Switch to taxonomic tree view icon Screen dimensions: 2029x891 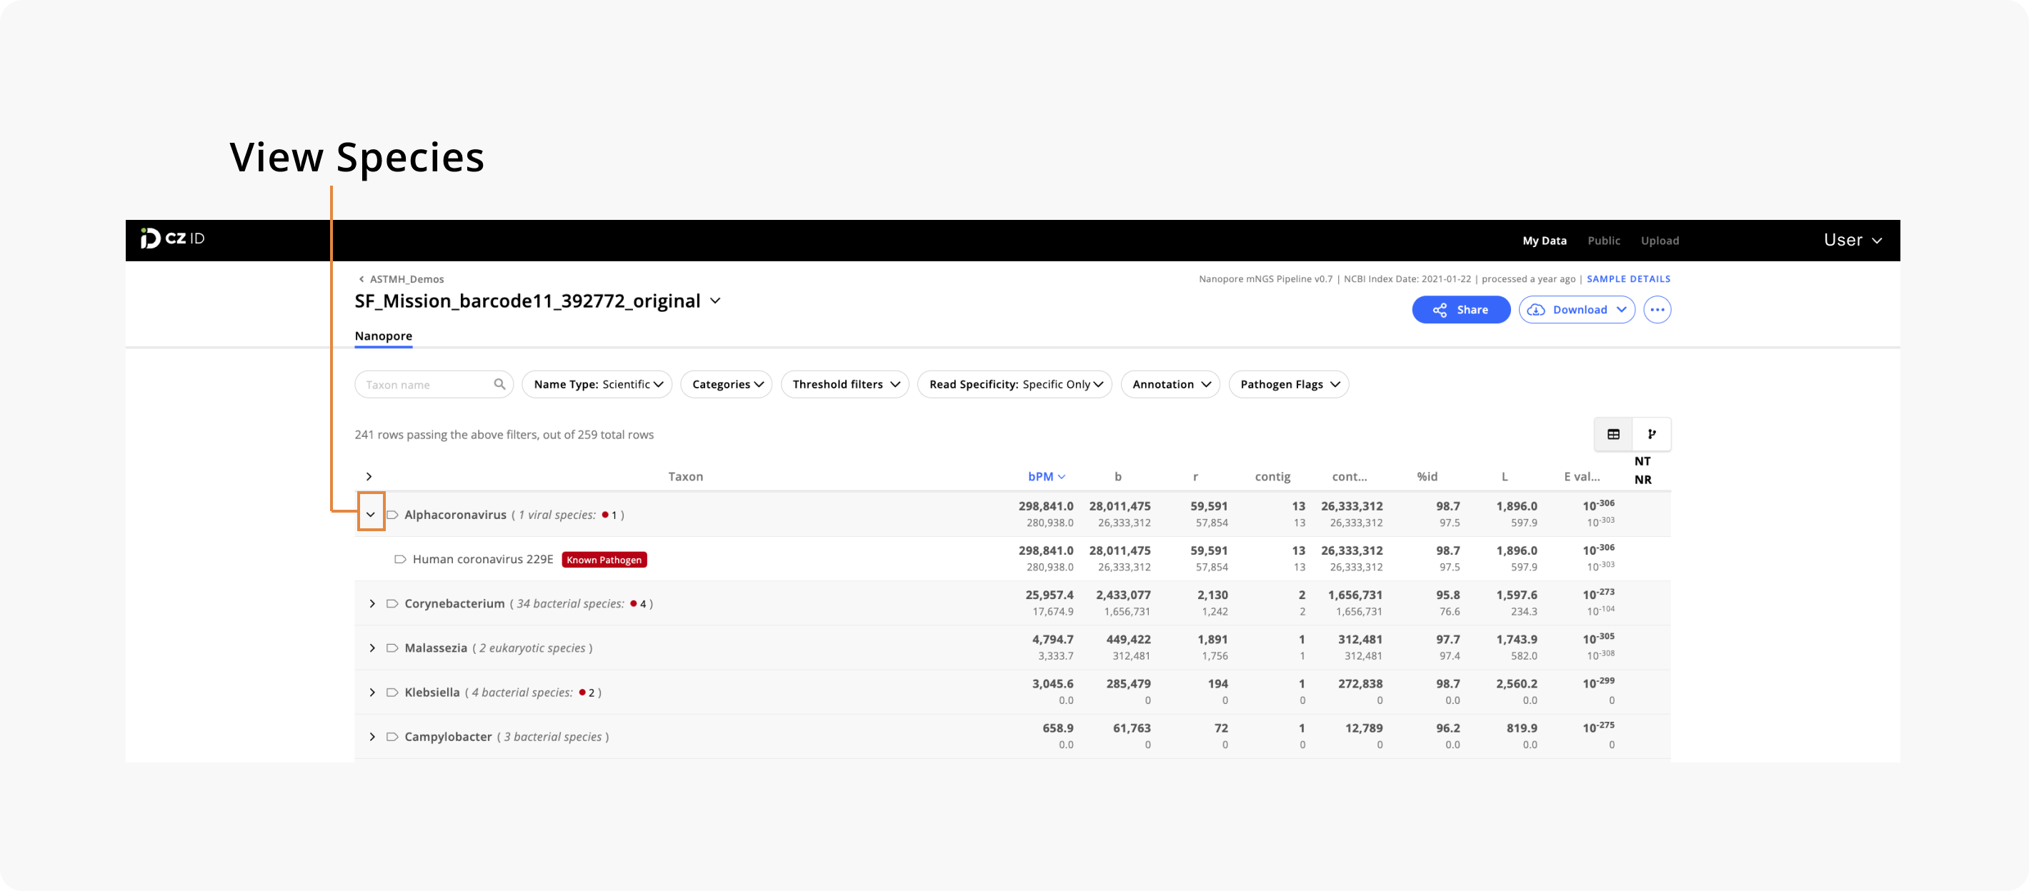point(1652,433)
